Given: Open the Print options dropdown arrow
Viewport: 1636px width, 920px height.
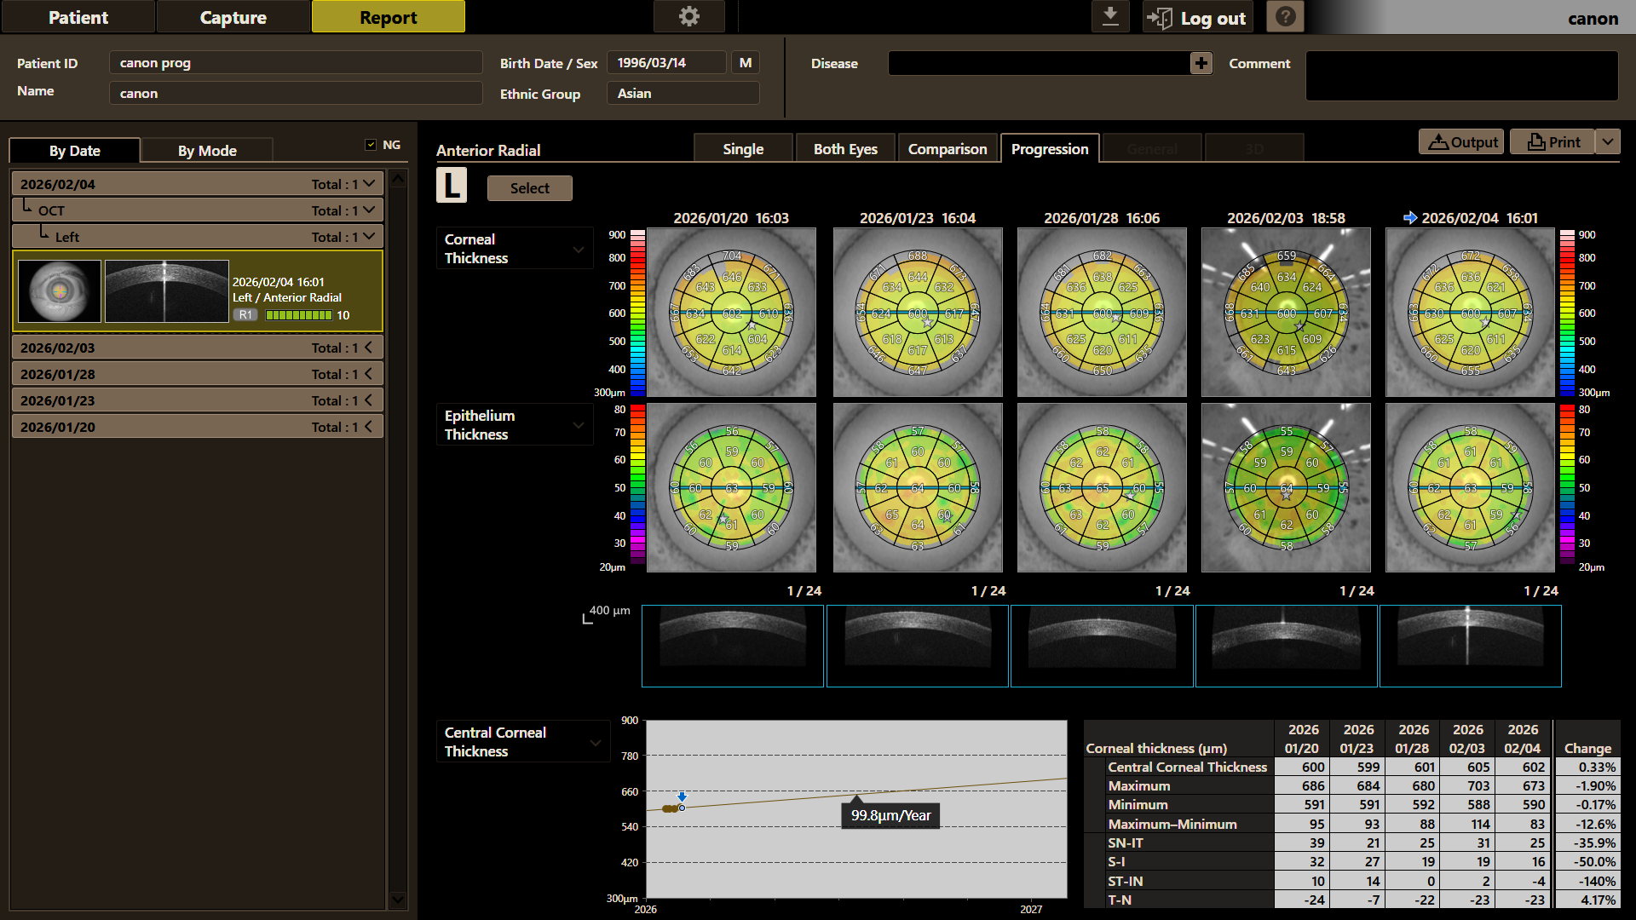Looking at the screenshot, I should click(1608, 141).
